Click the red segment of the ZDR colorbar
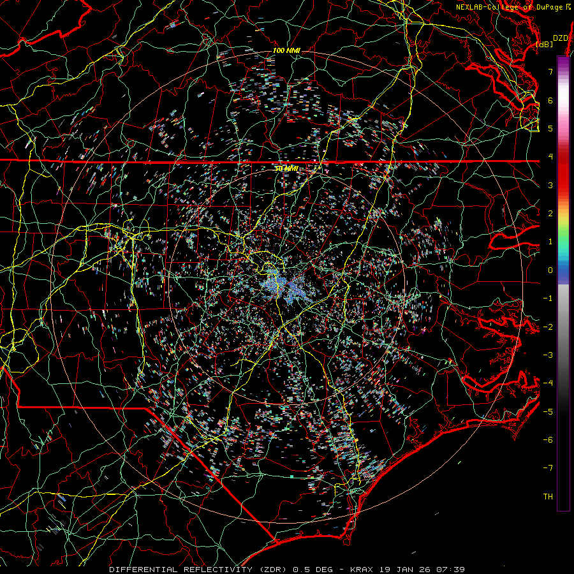The width and height of the screenshot is (574, 574). [x=563, y=172]
